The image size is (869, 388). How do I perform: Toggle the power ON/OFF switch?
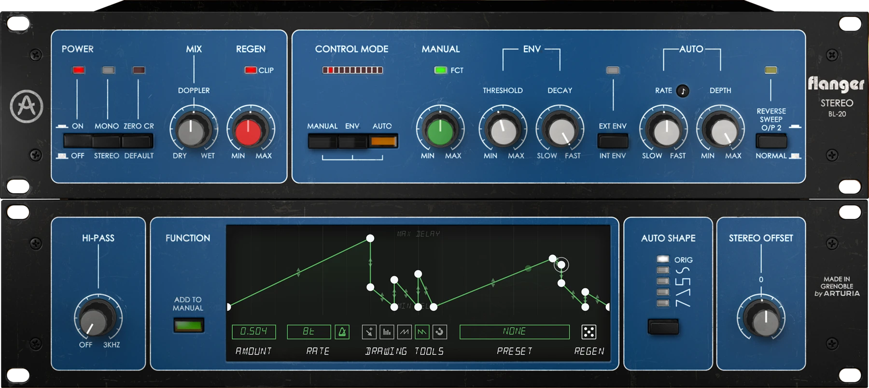pyautogui.click(x=78, y=141)
